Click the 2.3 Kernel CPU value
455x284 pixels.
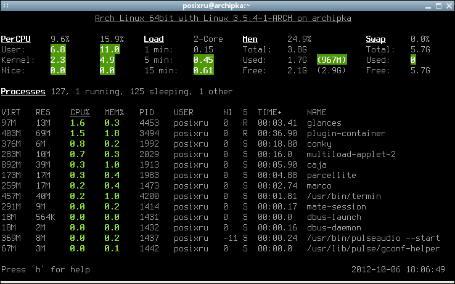[x=58, y=60]
